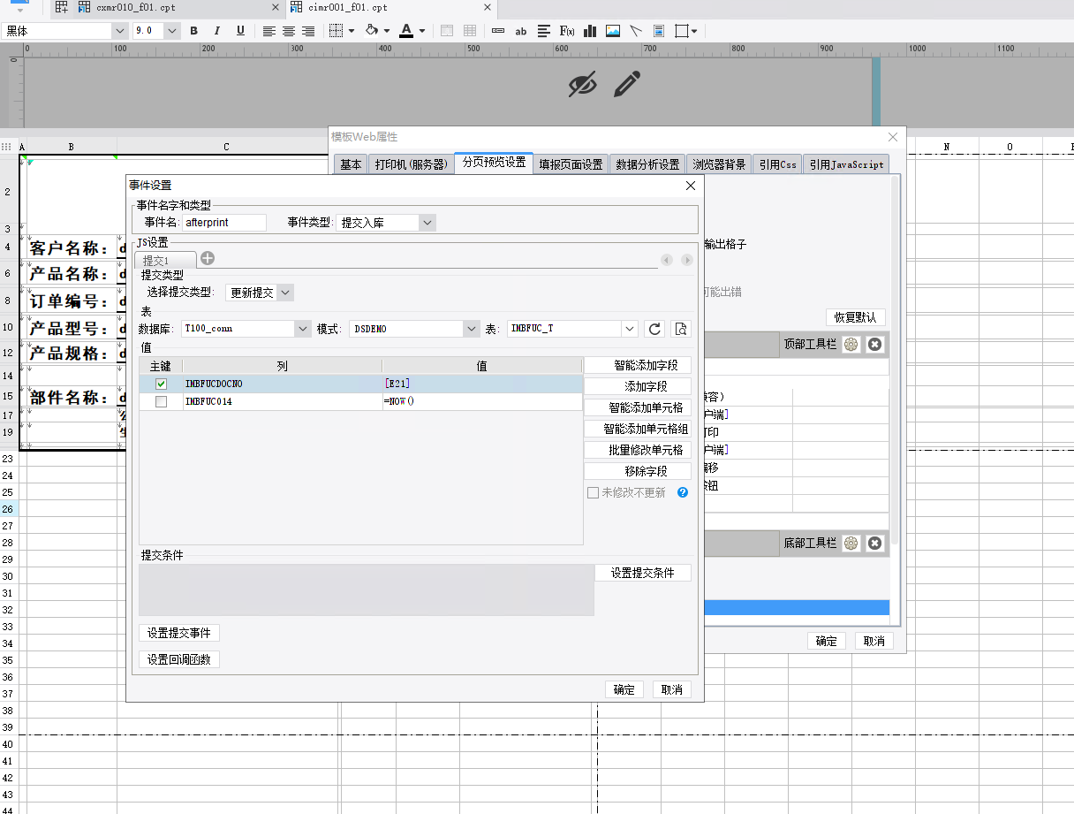This screenshot has height=814, width=1074.
Task: Expand the border style dropdown arrow
Action: [x=352, y=31]
